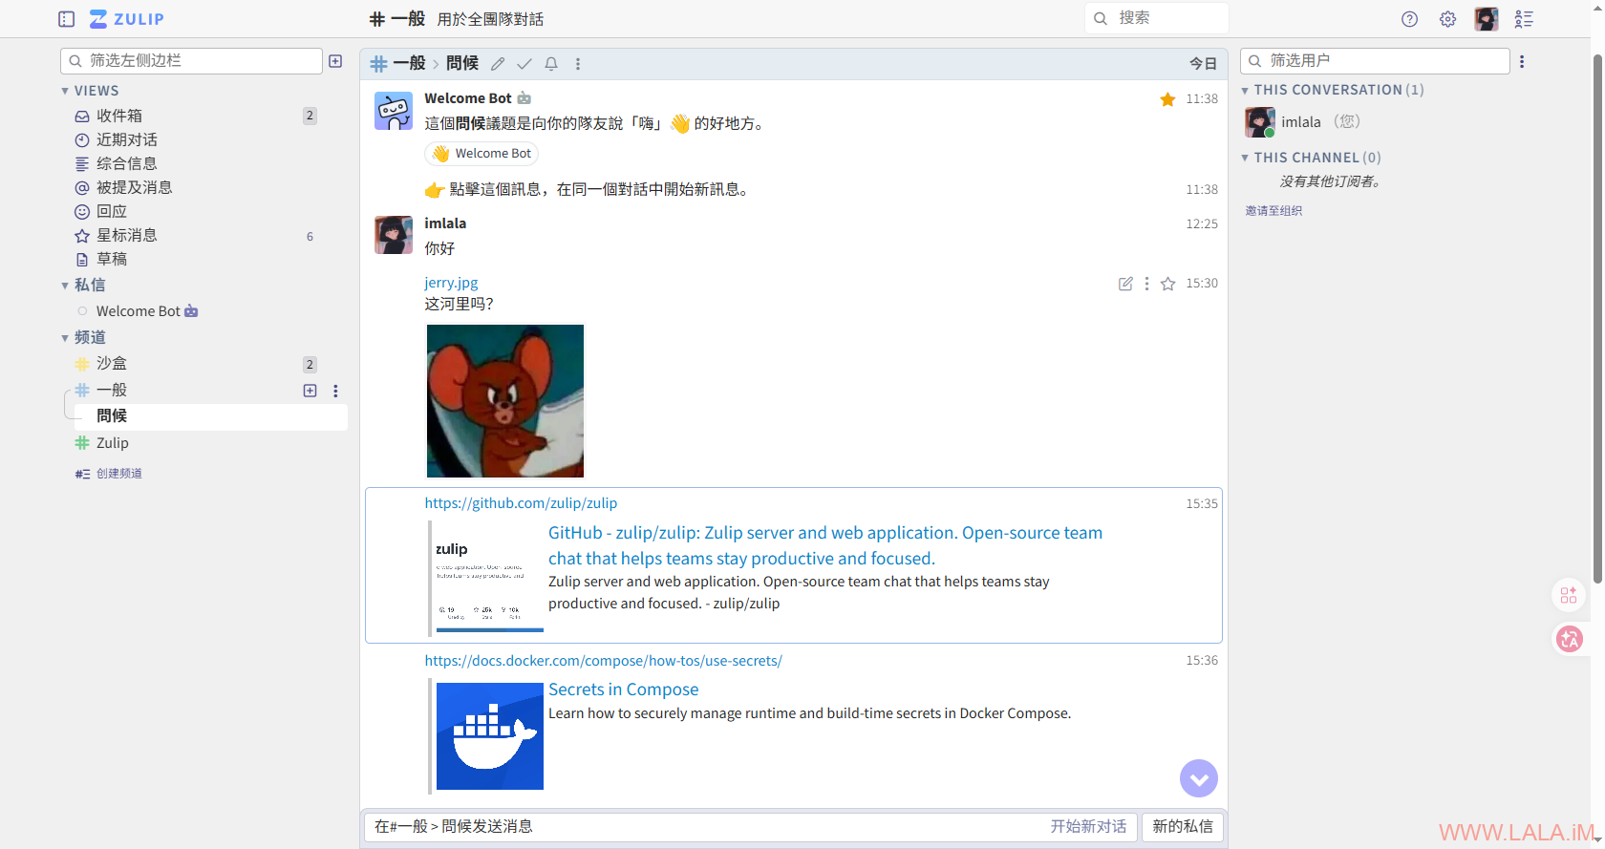Star the jerry.jpg message
1605x849 pixels.
(1167, 284)
